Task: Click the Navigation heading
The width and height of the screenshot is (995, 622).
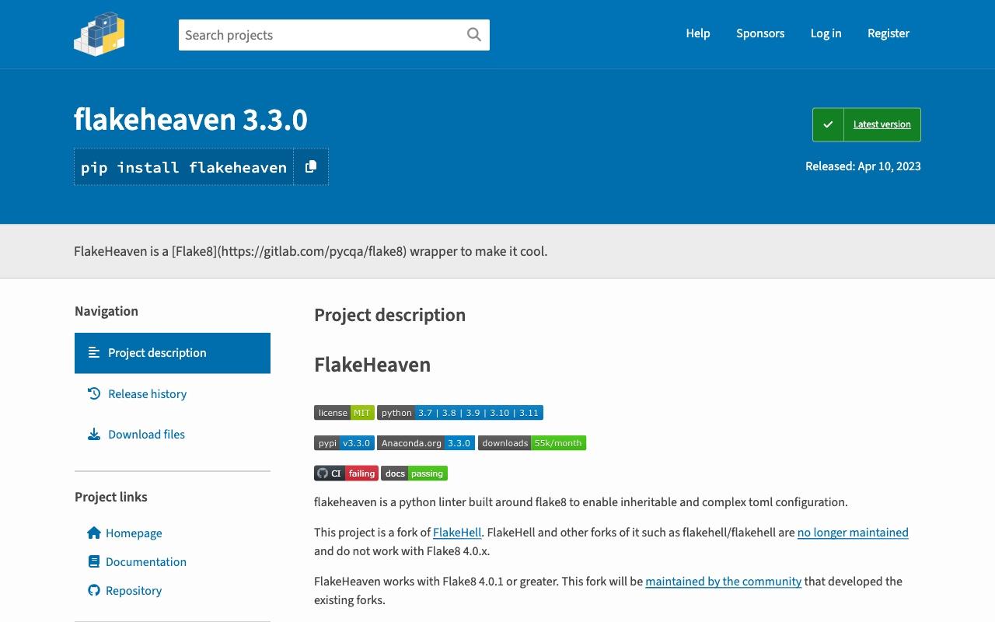Action: (106, 311)
